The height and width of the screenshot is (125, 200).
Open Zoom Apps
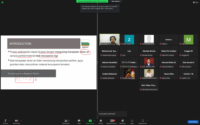tap(132, 122)
